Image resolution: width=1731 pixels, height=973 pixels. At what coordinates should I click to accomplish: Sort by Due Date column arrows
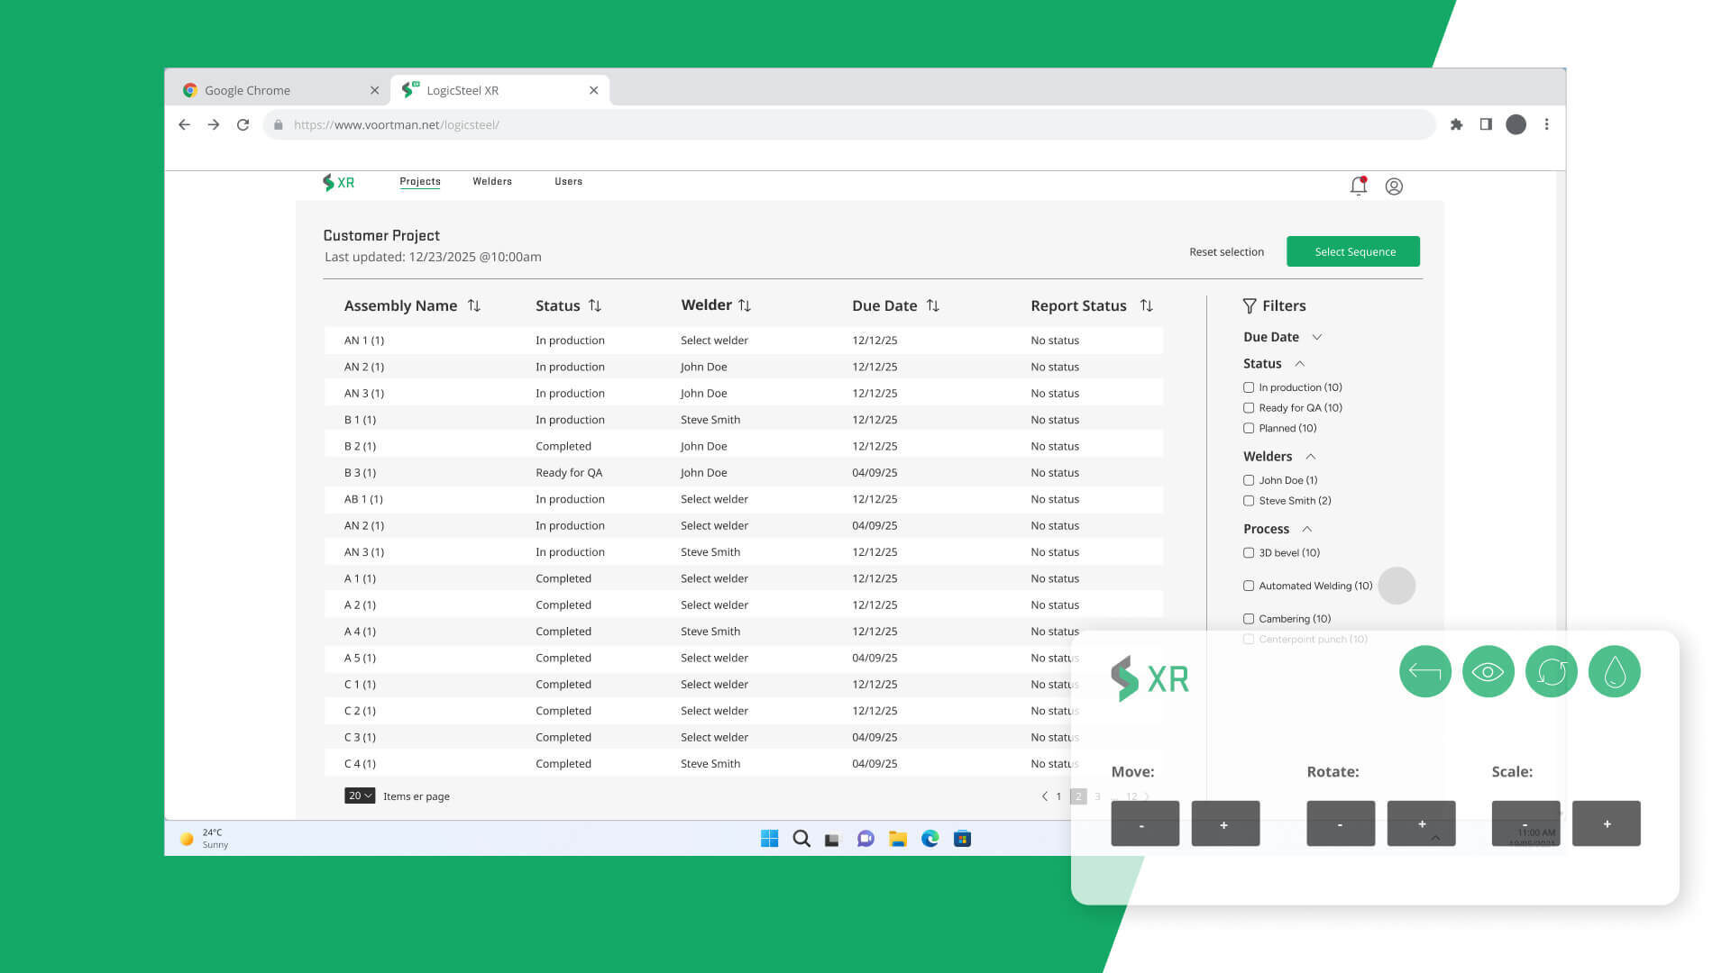click(933, 306)
